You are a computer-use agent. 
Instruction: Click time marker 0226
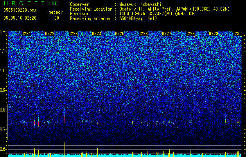point(143,34)
